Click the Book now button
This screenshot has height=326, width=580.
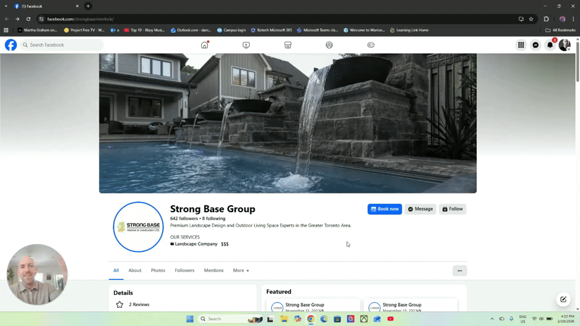385,209
